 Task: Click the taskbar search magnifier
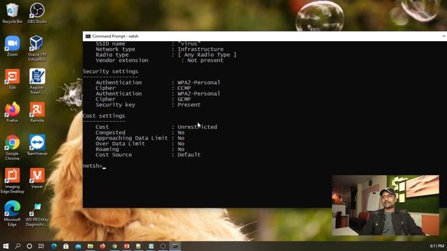[17, 246]
